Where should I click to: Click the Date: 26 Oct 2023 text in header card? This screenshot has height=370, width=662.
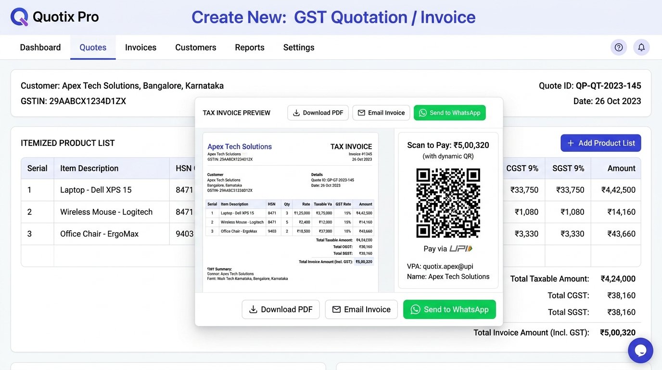click(607, 101)
